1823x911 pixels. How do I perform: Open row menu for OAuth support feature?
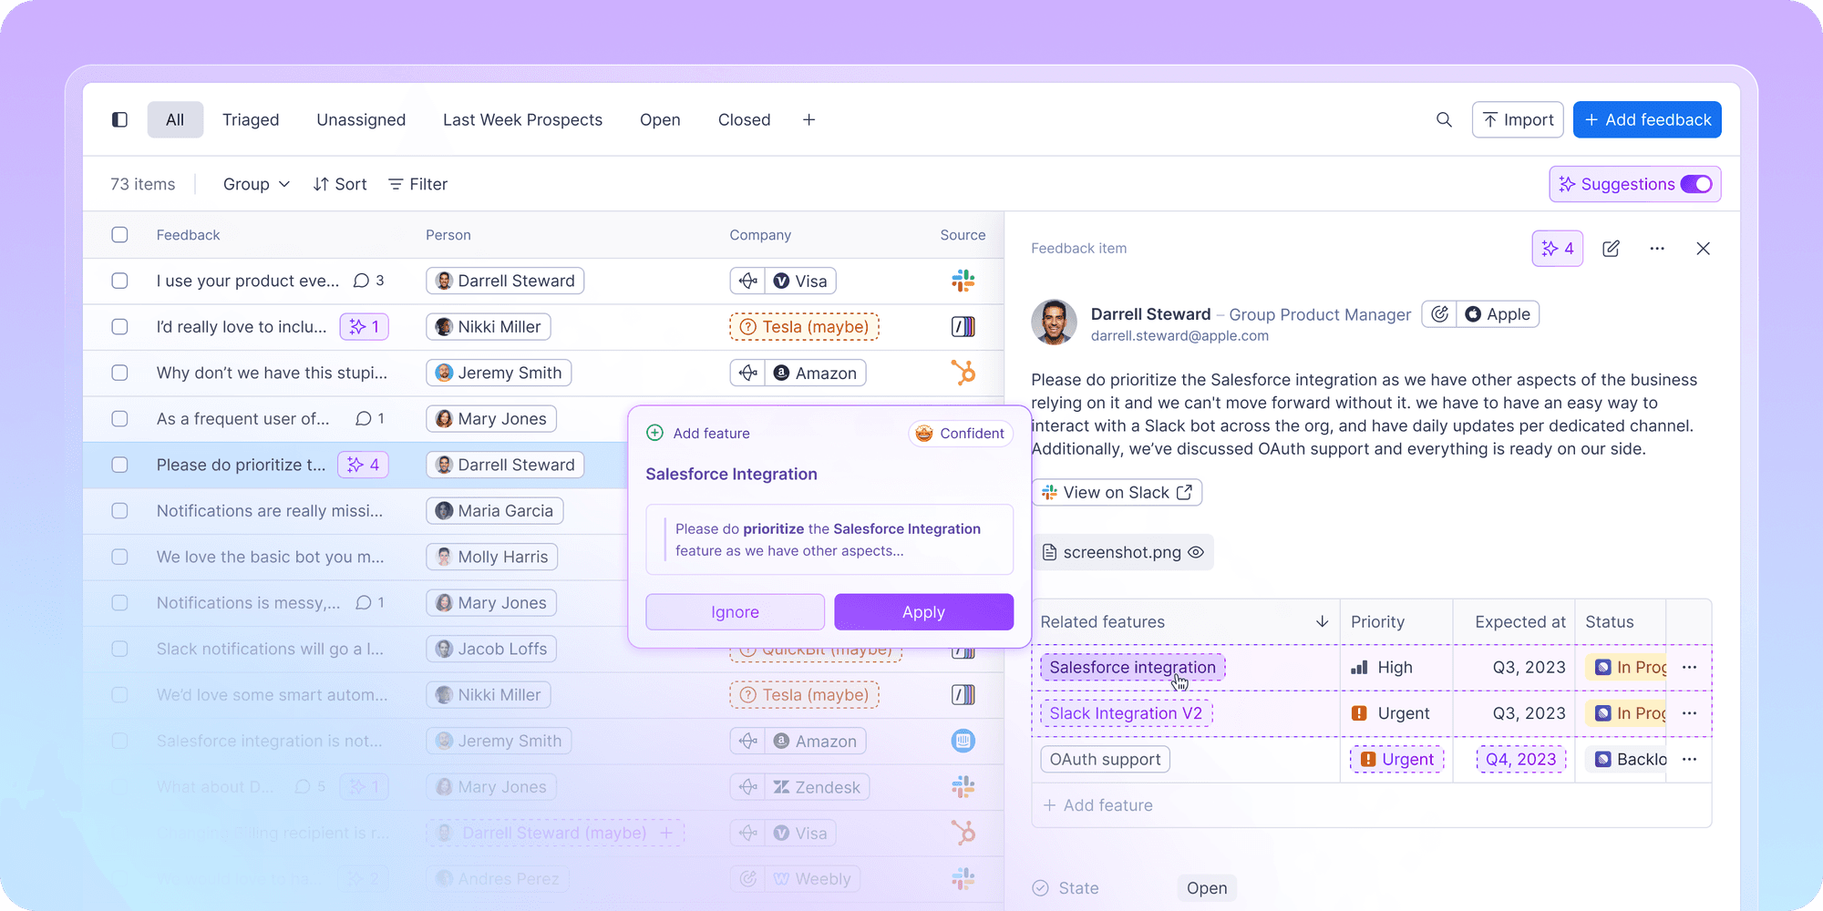[1689, 759]
